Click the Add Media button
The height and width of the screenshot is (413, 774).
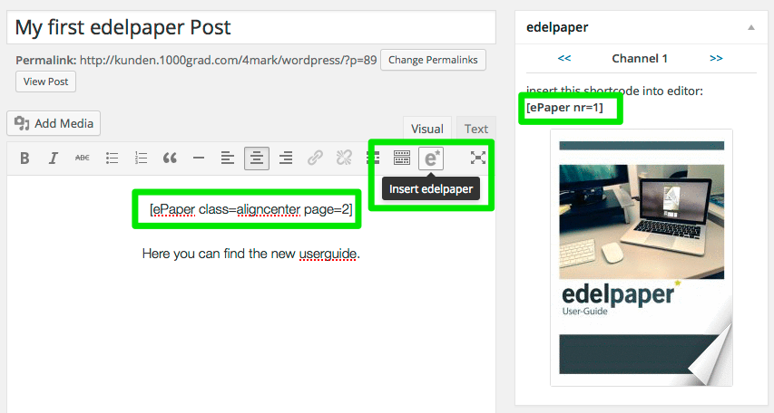click(54, 123)
